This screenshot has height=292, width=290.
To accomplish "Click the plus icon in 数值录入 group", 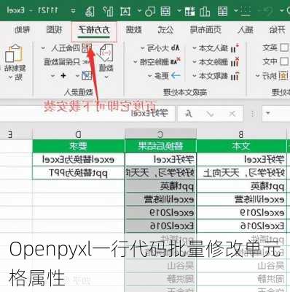I will [x=63, y=76].
